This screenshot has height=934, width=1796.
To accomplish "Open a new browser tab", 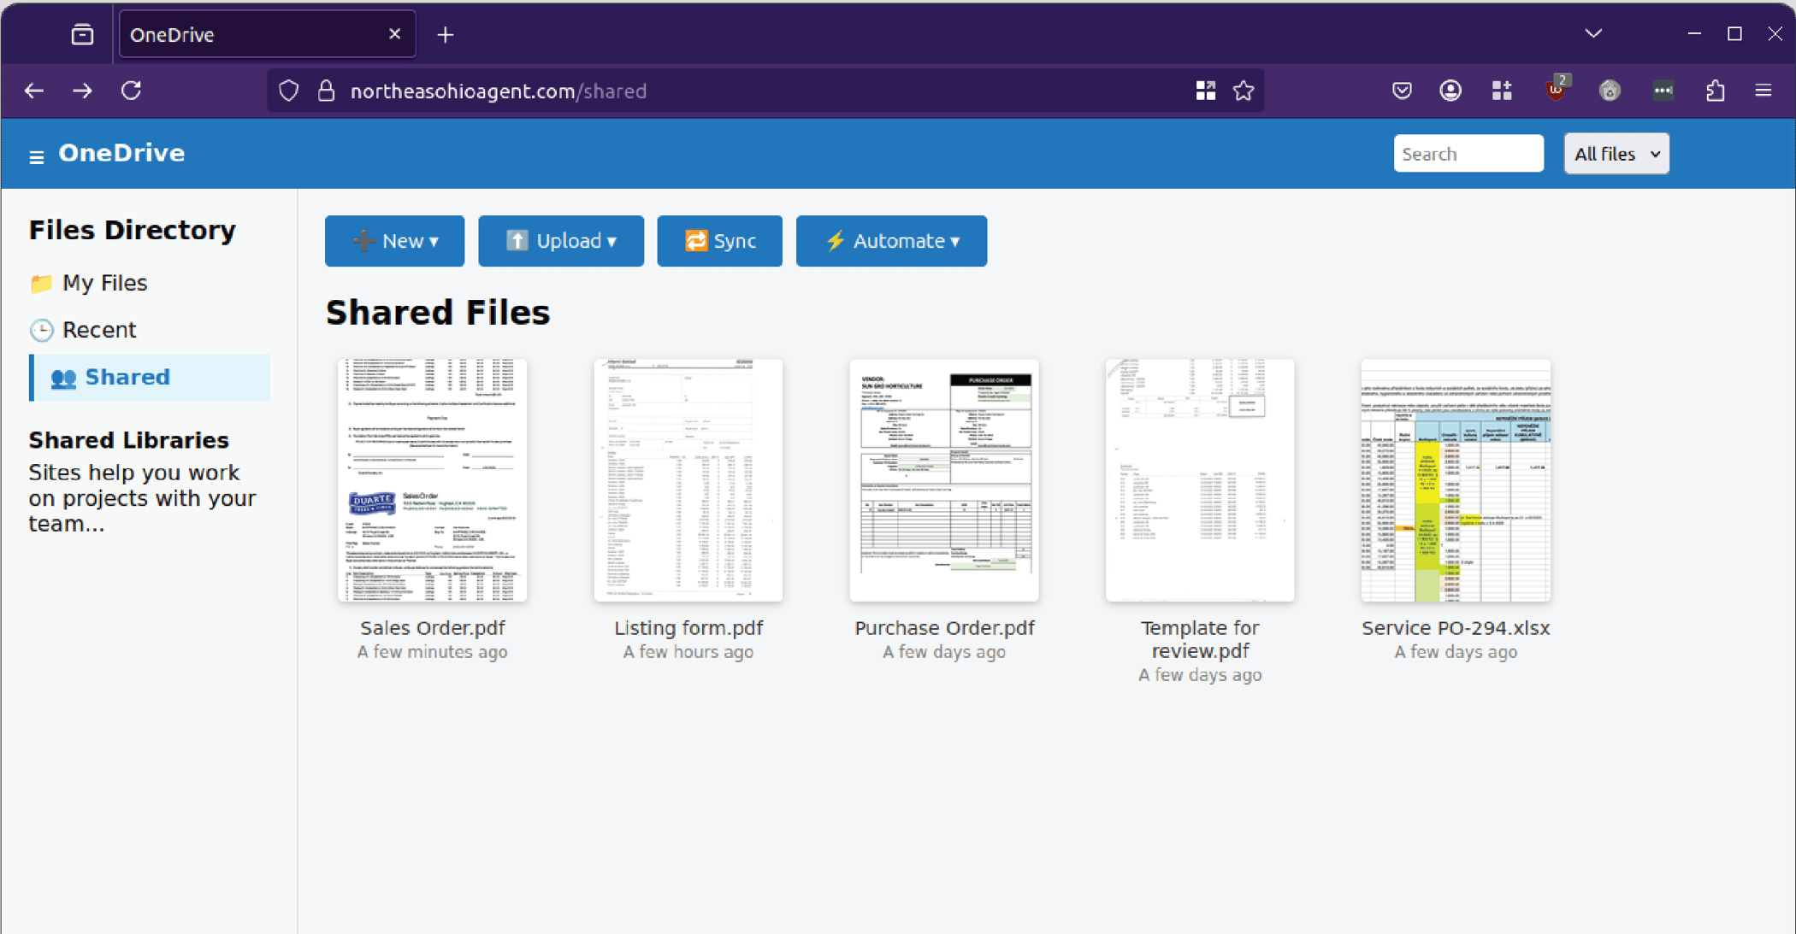I will click(x=446, y=35).
